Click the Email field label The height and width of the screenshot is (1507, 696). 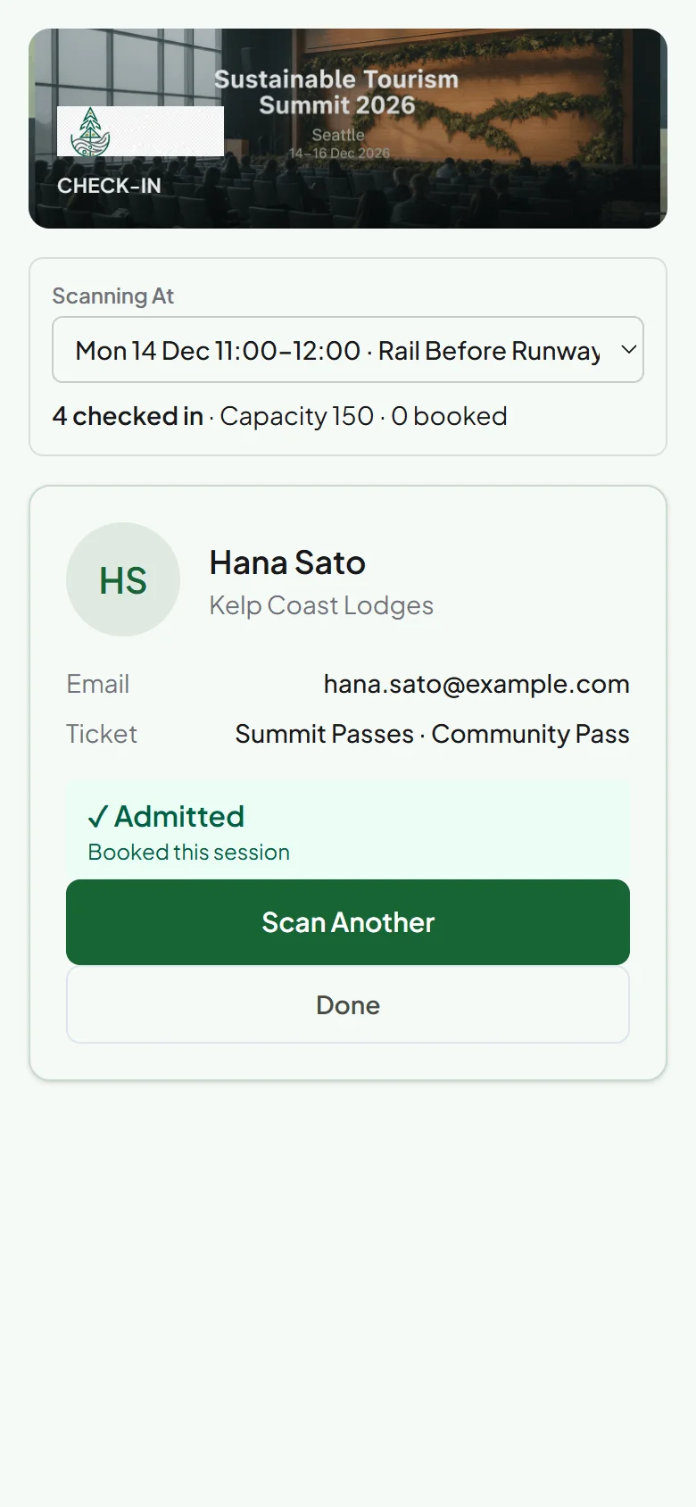(98, 684)
